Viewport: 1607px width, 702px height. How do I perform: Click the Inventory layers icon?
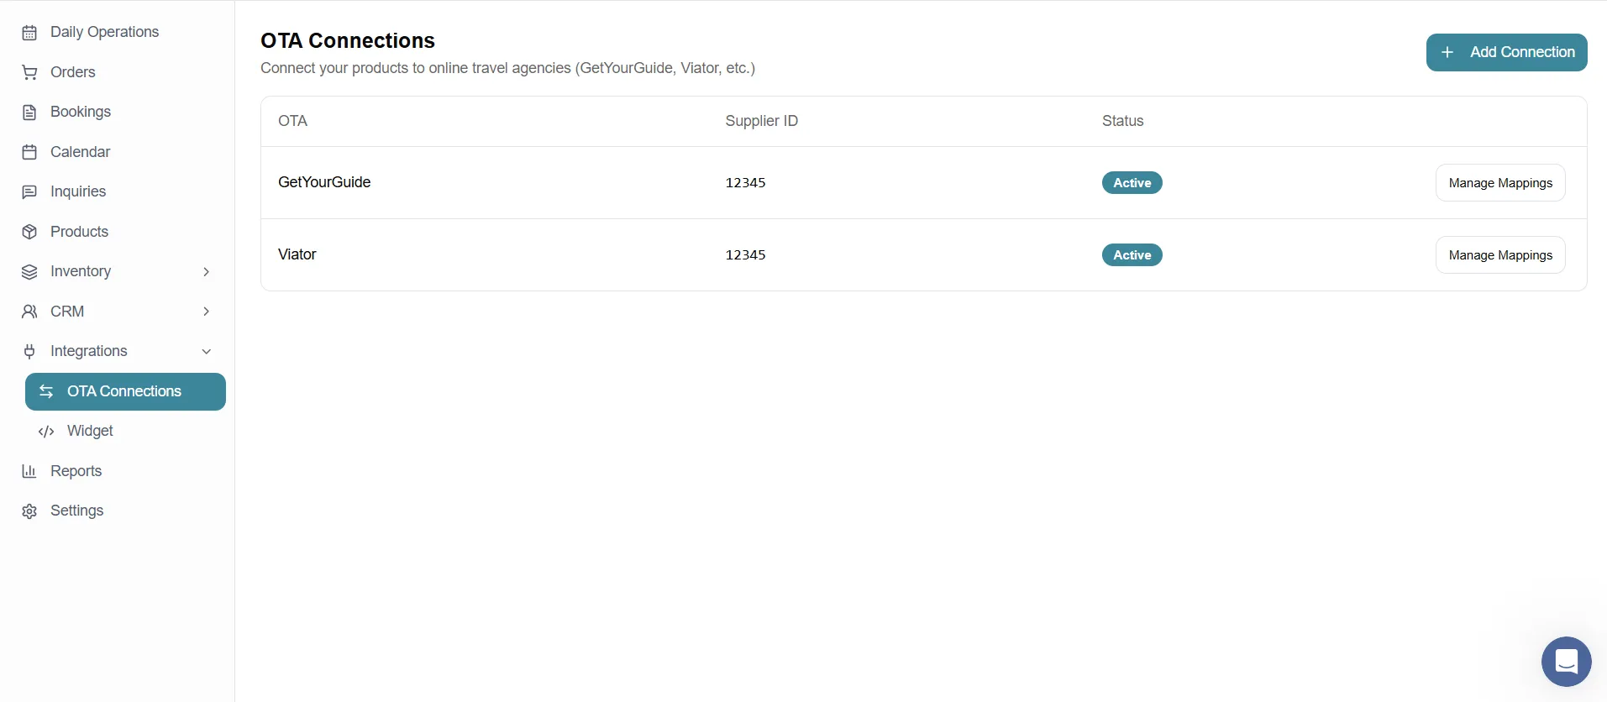point(29,272)
